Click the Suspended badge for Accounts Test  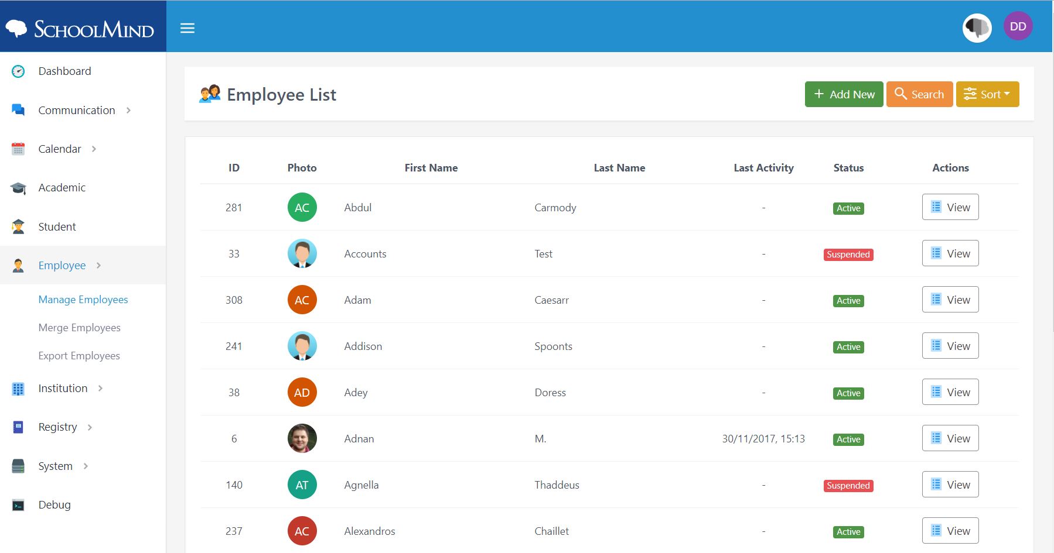[848, 255]
